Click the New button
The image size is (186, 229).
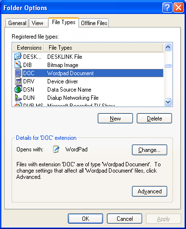[x=115, y=119]
